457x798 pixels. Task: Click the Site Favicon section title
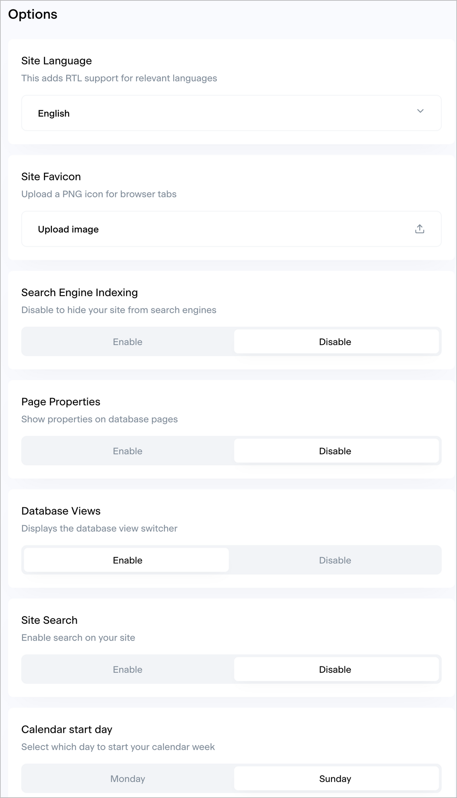pos(51,176)
